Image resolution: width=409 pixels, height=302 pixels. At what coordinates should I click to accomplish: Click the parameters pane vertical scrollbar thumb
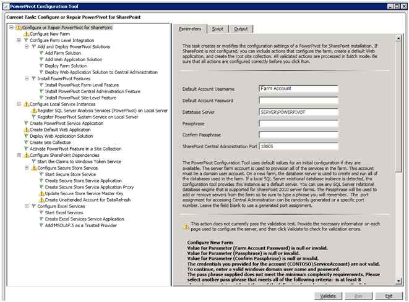398,107
